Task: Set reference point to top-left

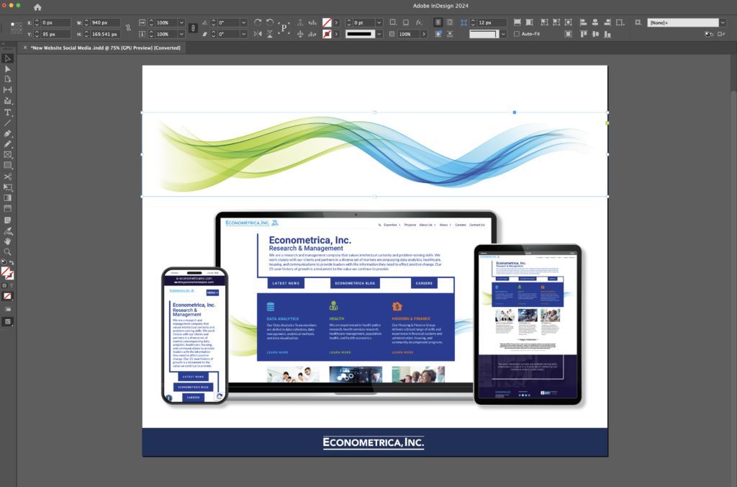Action: tap(13, 24)
